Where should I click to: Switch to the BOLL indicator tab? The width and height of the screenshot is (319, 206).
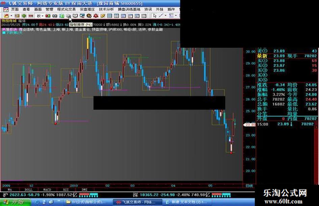(28, 190)
